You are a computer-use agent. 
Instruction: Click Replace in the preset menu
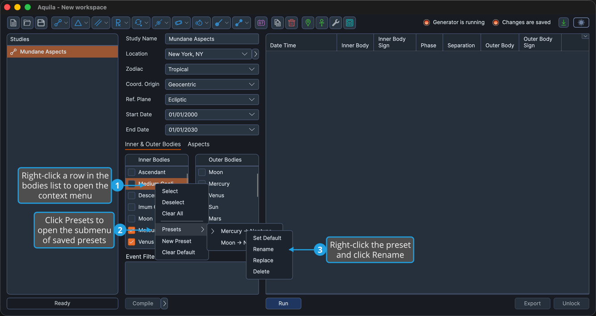click(269, 260)
